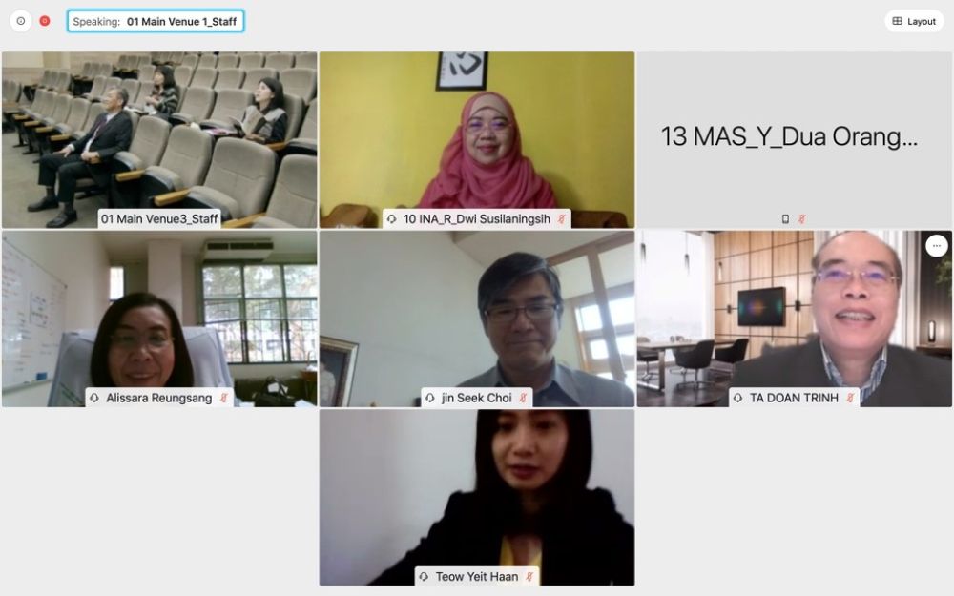Screen dimensions: 954x596
Task: Click the Alissara Reungsang name label
Action: [158, 398]
